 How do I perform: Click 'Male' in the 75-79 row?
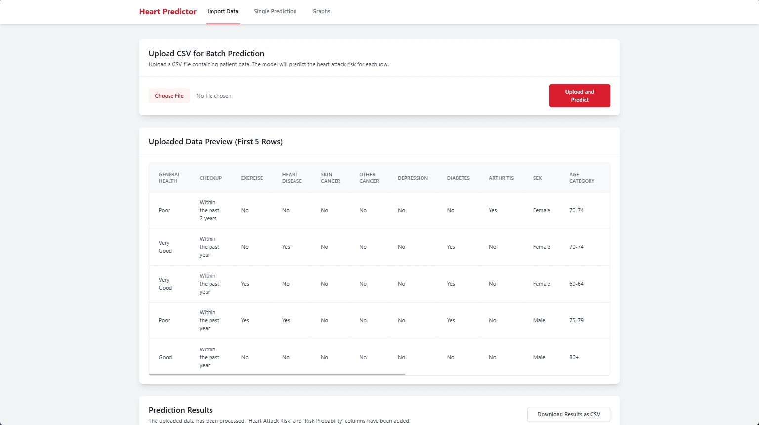(539, 320)
